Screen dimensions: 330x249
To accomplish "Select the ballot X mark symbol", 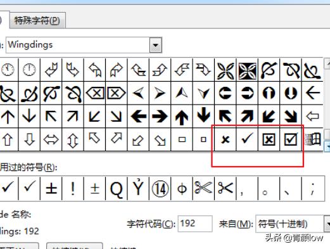I will tap(225, 139).
